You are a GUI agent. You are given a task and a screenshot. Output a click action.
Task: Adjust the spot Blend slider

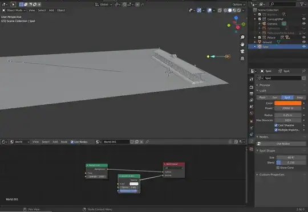[291, 162]
